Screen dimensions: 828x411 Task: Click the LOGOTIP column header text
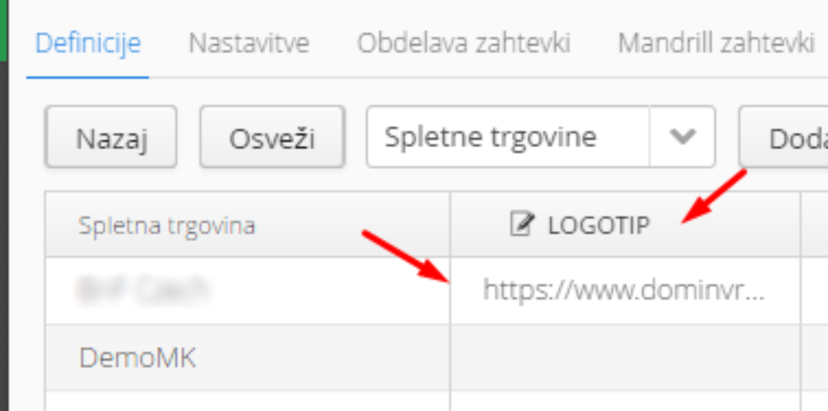point(599,225)
